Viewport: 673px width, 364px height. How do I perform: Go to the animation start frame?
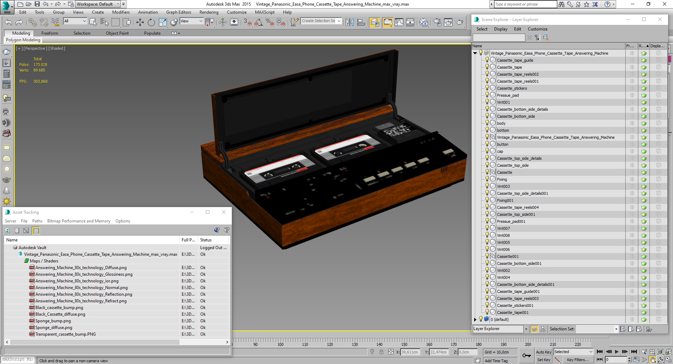(600, 352)
